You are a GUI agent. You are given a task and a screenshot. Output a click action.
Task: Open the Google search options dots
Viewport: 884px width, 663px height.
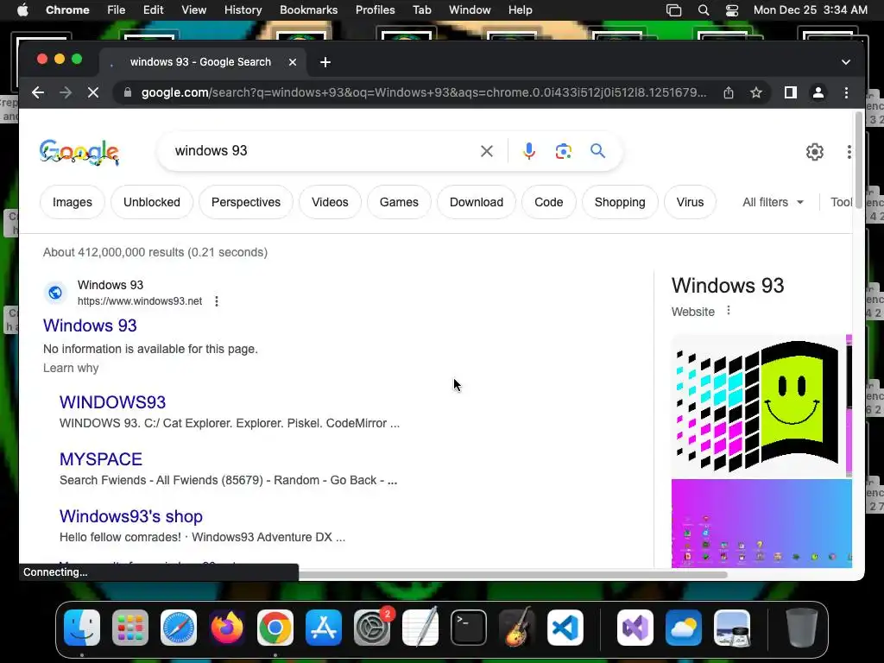point(849,152)
